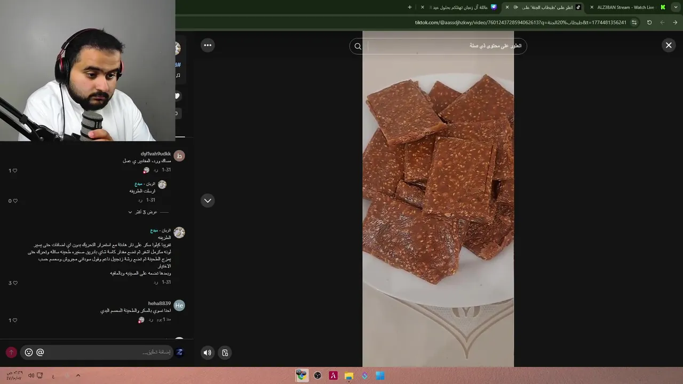Open the blue-purple taskbar app icon

(x=364, y=376)
